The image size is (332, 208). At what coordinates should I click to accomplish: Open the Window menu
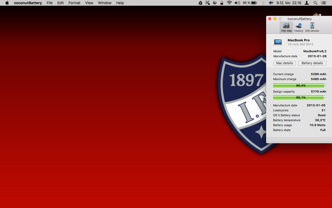pos(105,3)
